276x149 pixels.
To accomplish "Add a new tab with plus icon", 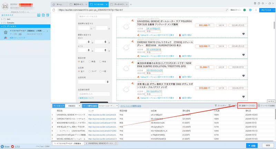I will point(131,4).
